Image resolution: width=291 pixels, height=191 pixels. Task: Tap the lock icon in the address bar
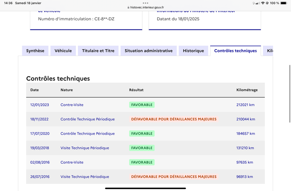128,7
